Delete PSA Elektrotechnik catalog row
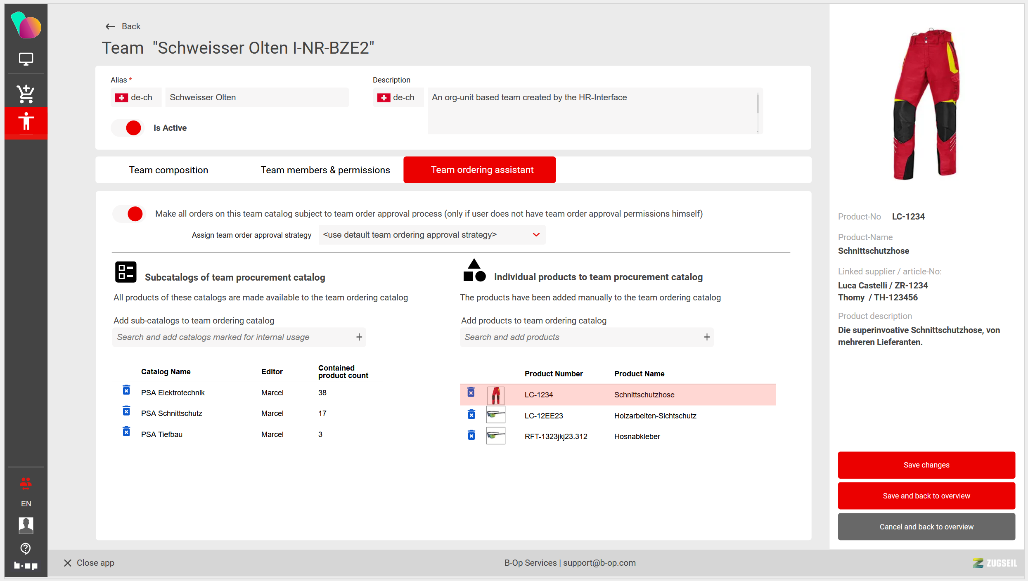 tap(126, 390)
